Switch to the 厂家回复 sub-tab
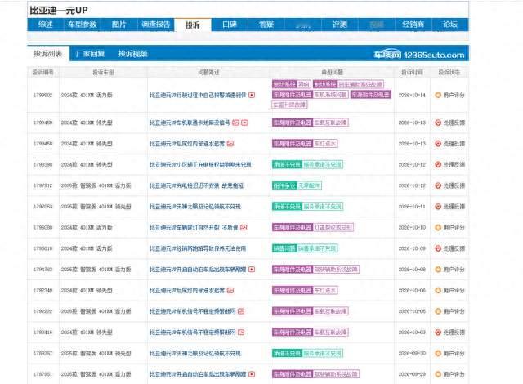 (x=90, y=54)
